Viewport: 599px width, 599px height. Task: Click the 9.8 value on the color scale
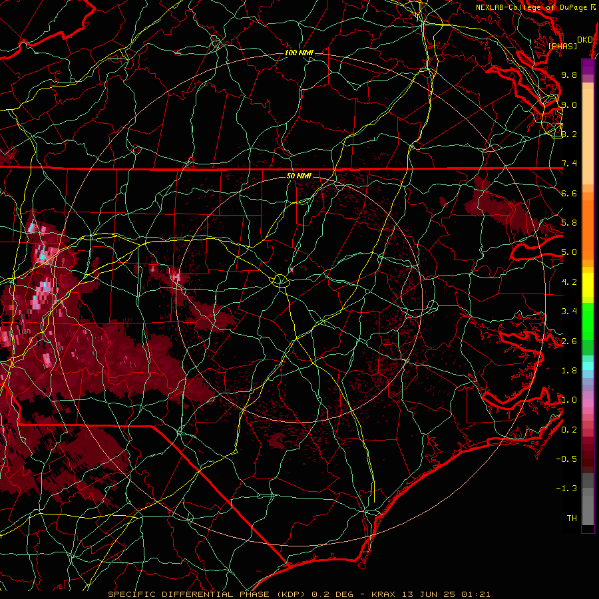[x=569, y=75]
